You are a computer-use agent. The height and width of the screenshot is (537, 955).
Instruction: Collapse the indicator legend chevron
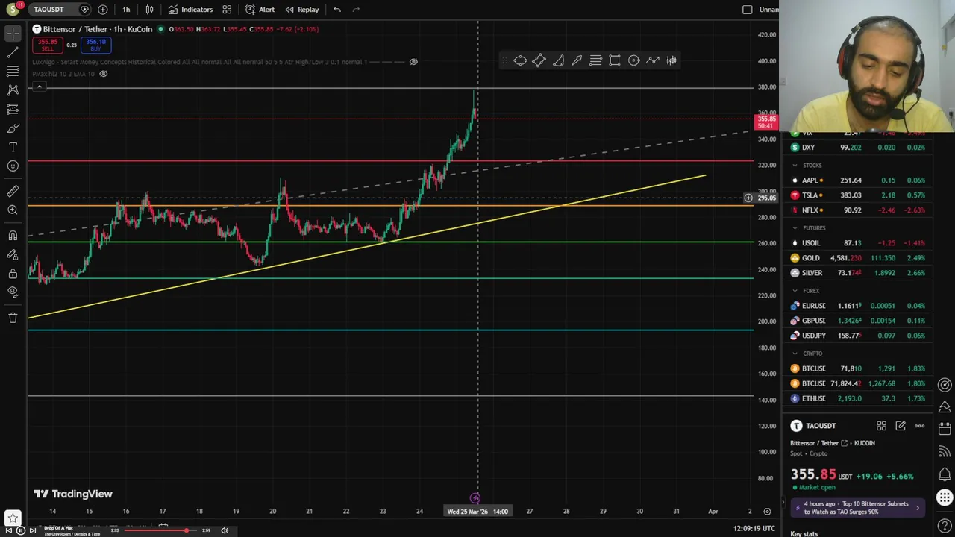[x=39, y=87]
